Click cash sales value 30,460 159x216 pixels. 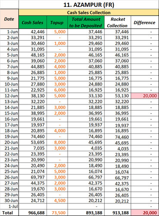33,43
